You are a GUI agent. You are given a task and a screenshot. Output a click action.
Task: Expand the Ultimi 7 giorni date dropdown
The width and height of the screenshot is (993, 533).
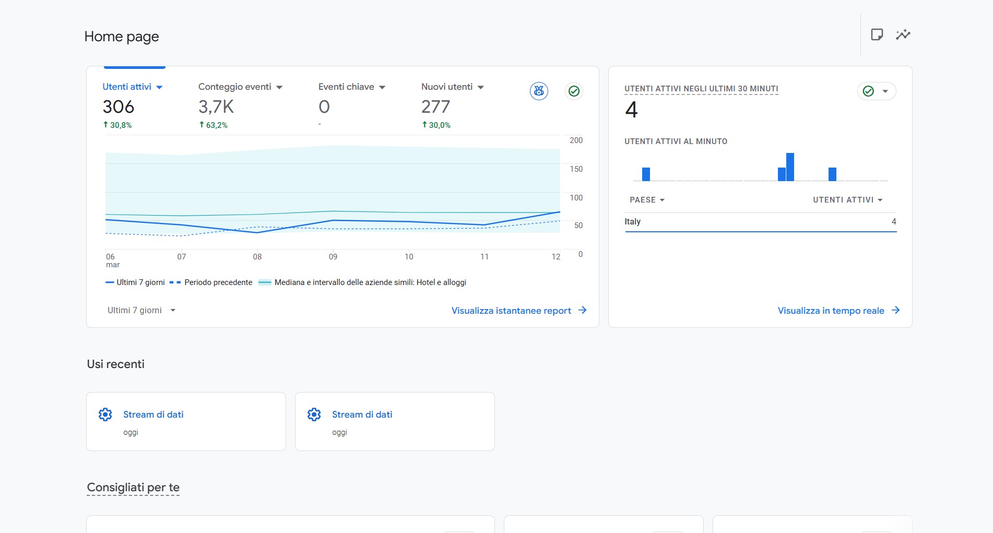[141, 310]
